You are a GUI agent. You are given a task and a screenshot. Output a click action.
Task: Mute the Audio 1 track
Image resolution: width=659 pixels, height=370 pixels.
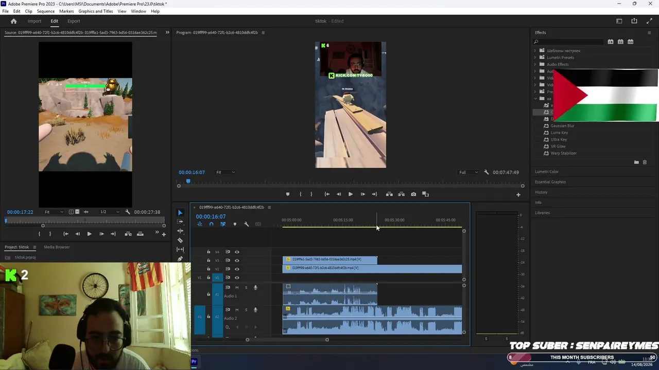pyautogui.click(x=237, y=287)
